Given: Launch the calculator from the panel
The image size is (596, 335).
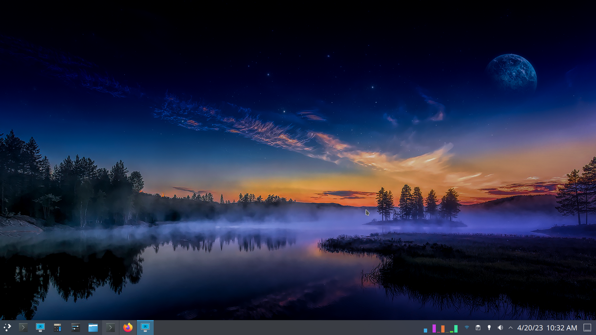Looking at the screenshot, I should click(57, 328).
